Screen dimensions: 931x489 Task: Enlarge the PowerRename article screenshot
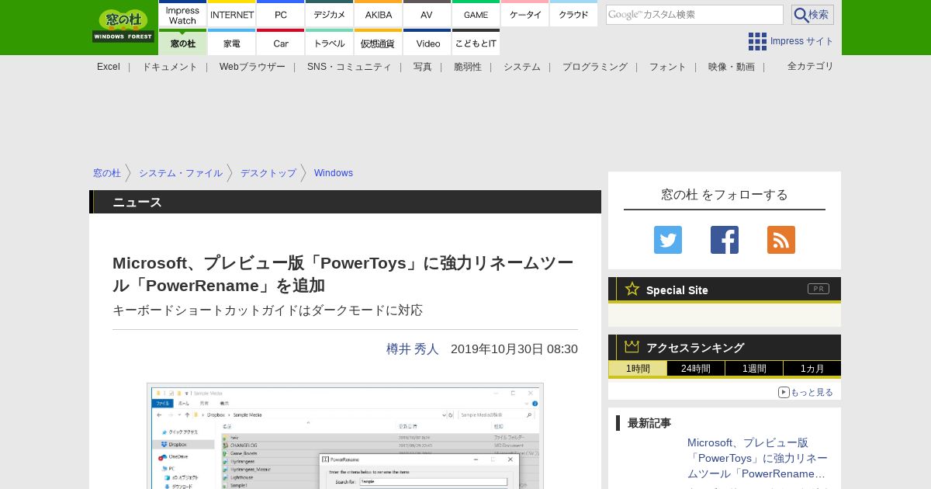(x=345, y=435)
